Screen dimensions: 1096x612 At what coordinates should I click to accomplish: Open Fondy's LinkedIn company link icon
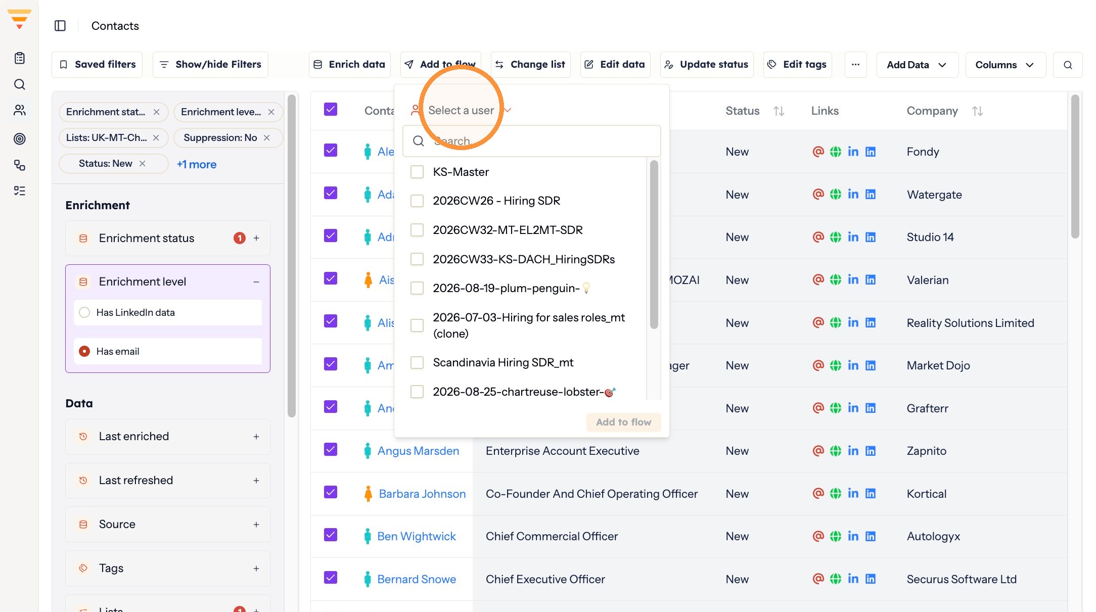click(871, 152)
